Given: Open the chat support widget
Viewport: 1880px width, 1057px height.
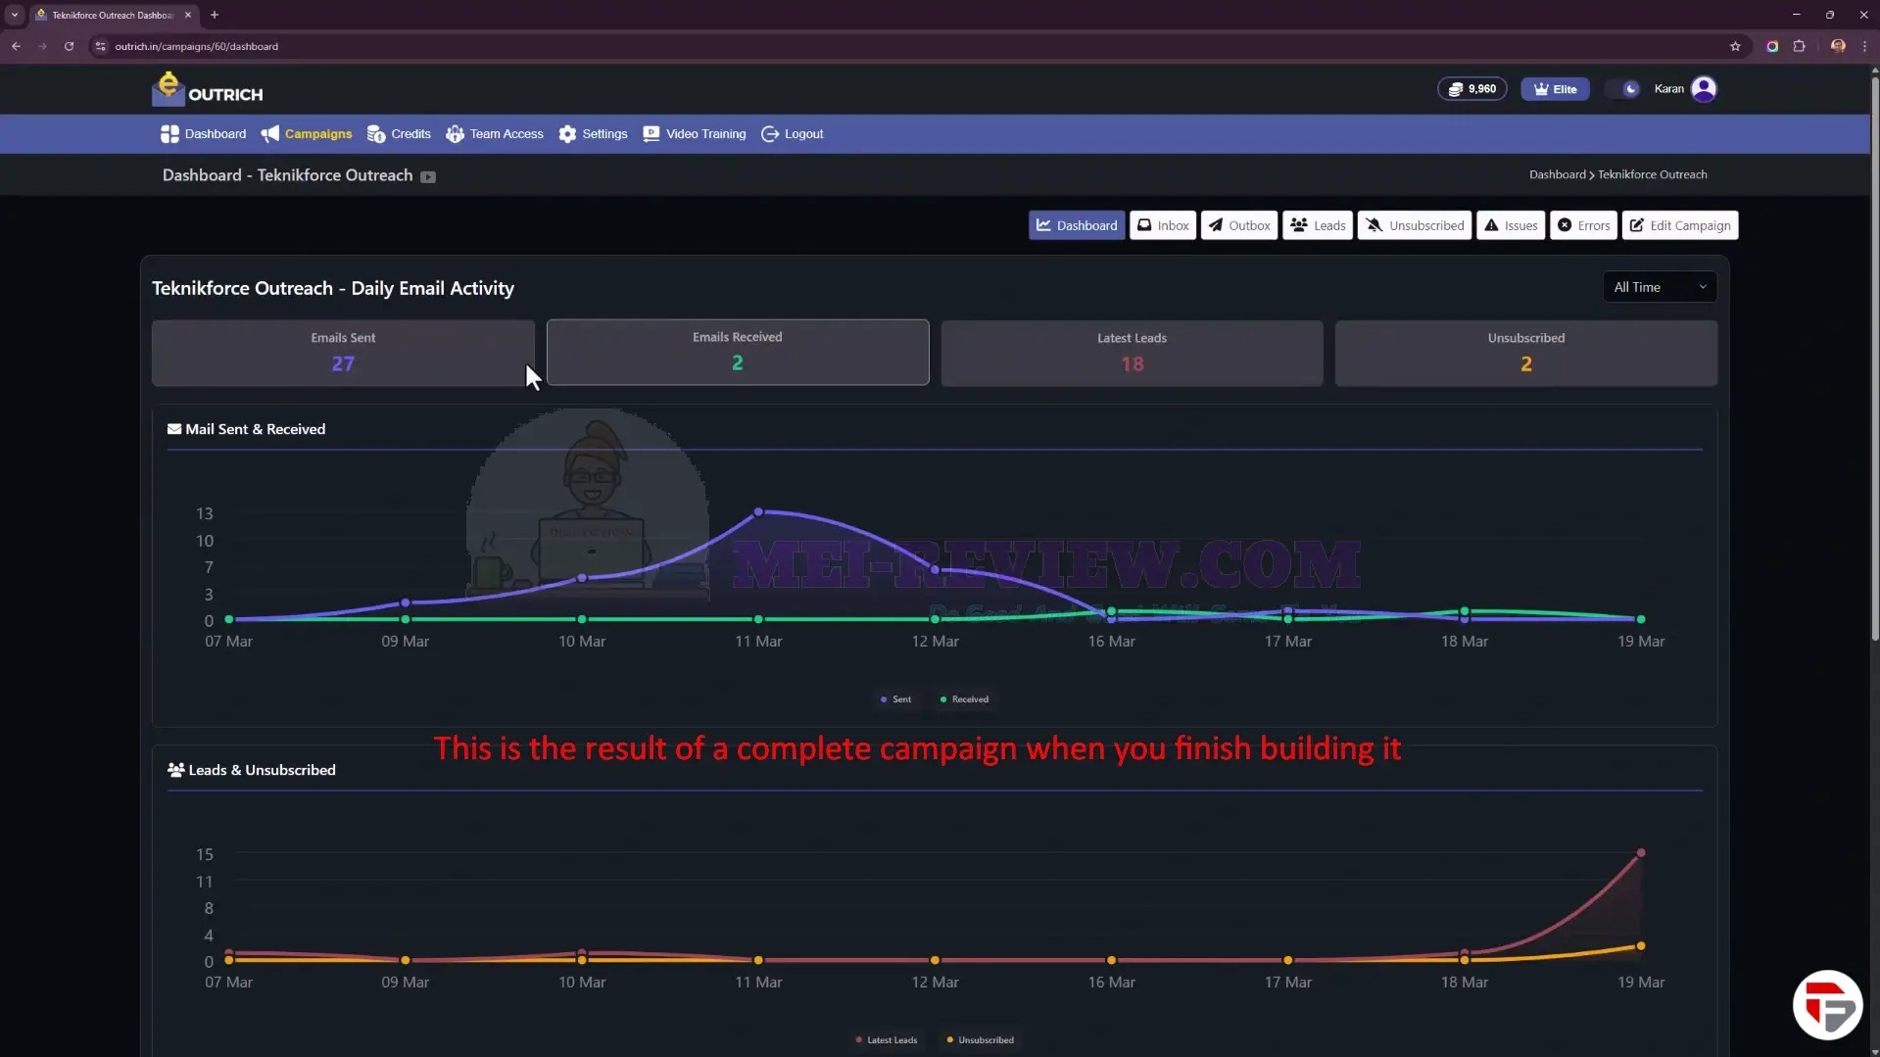Looking at the screenshot, I should 1827,1005.
